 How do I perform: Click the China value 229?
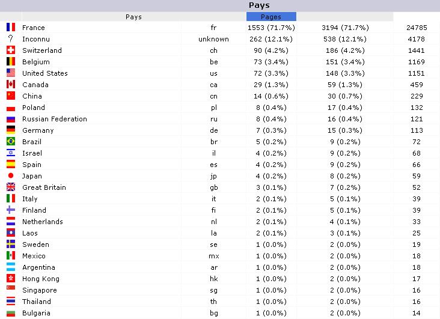[x=417, y=96]
